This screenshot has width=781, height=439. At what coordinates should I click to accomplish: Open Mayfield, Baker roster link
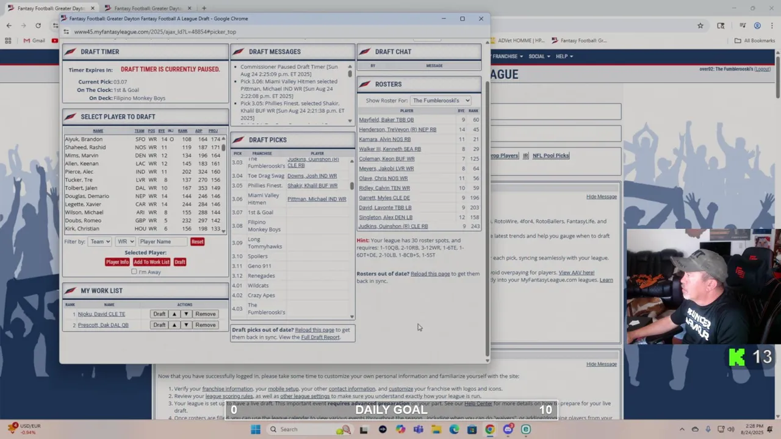(386, 120)
